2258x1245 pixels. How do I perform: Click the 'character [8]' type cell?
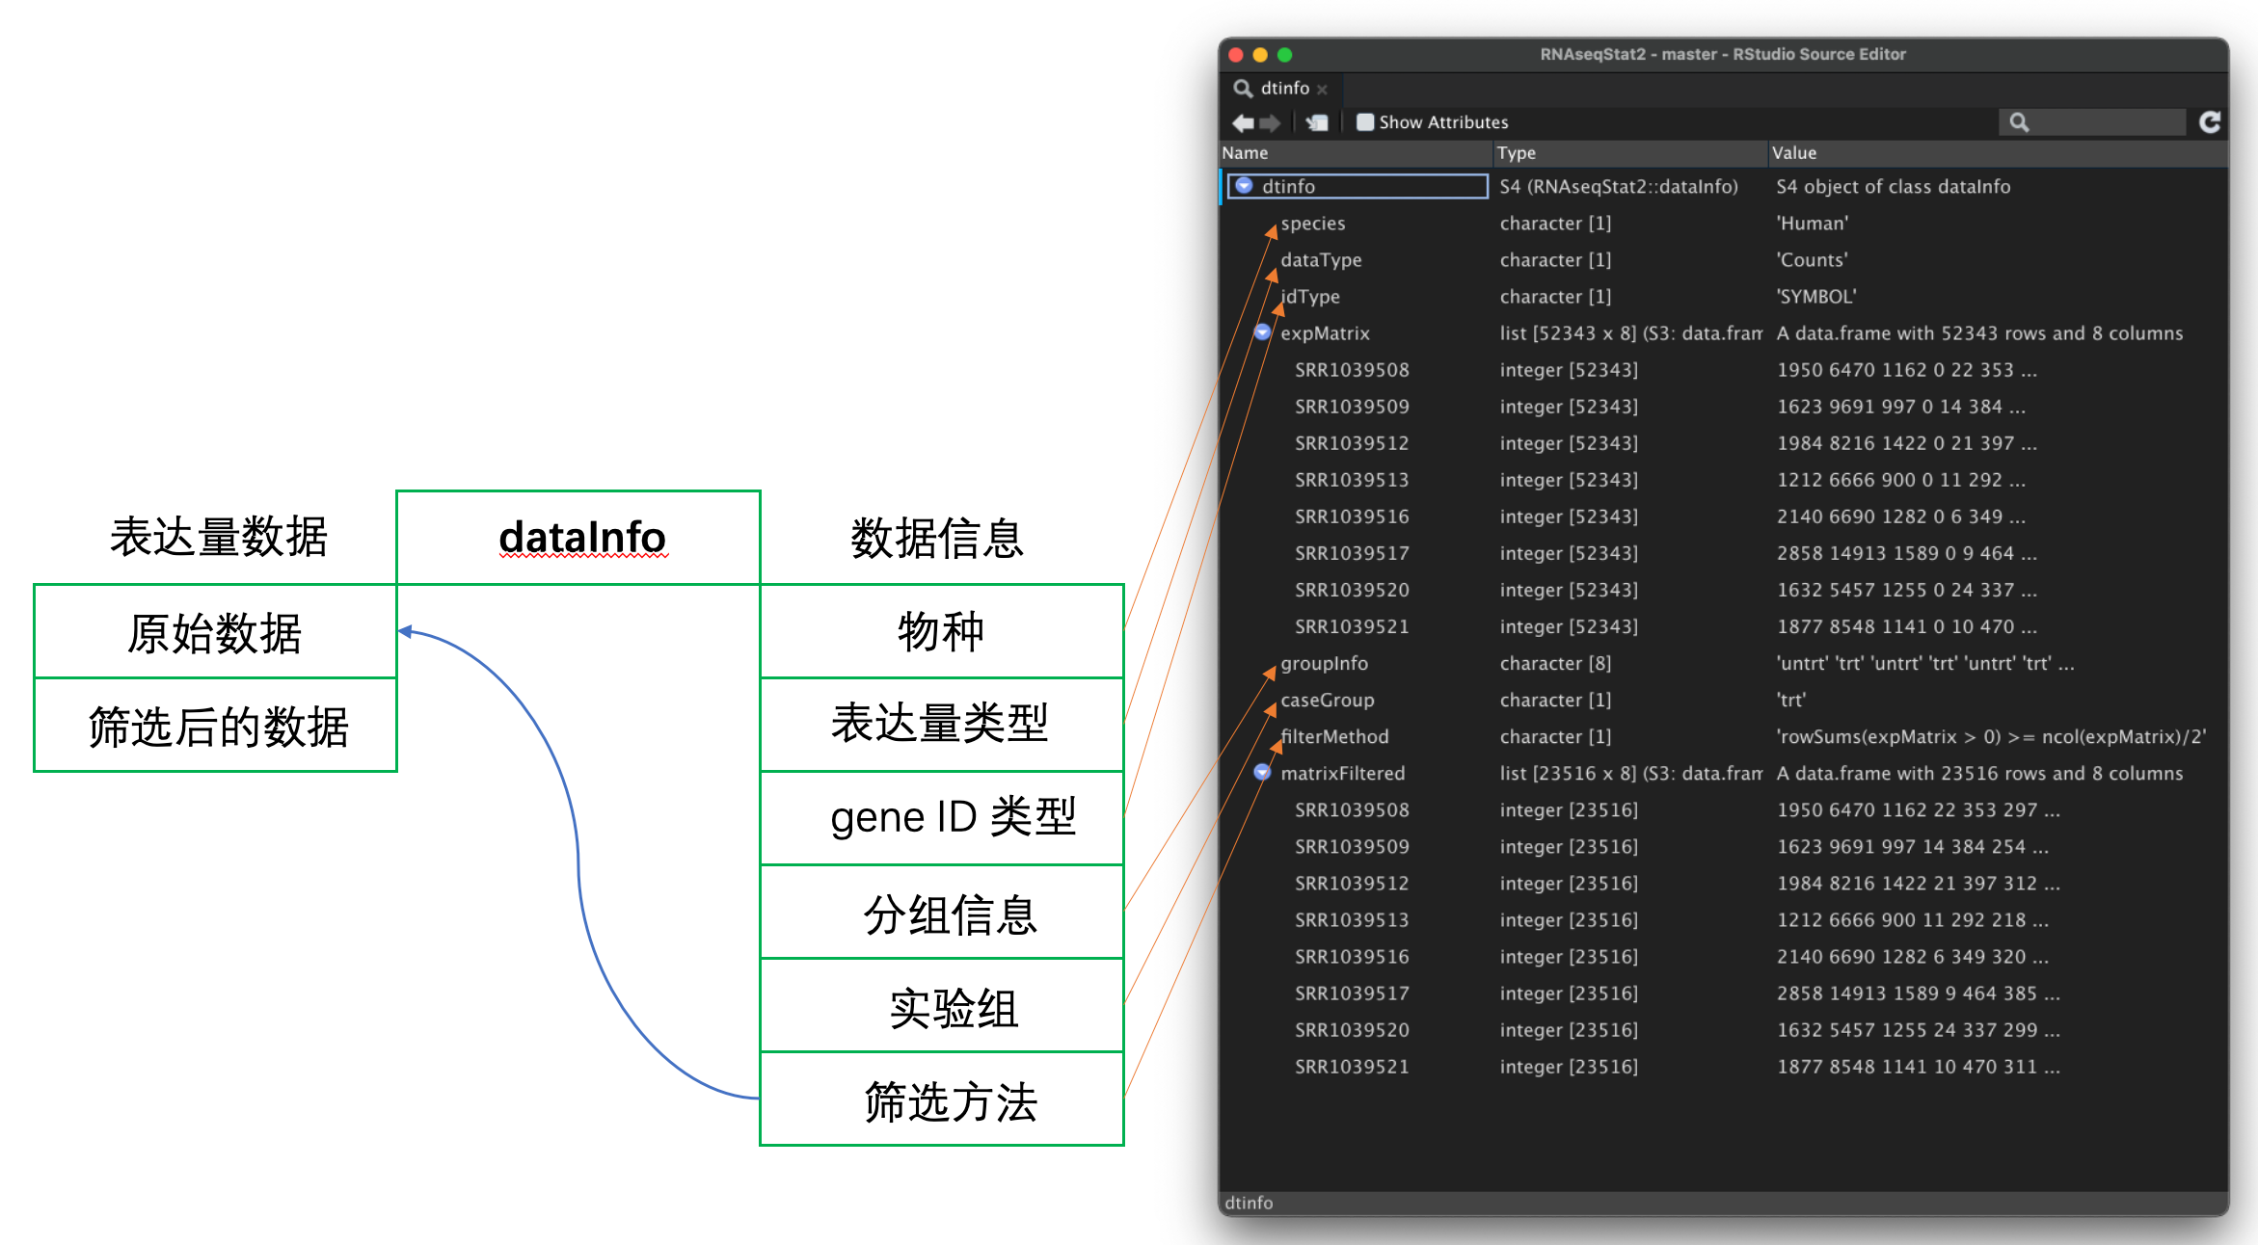1555,663
